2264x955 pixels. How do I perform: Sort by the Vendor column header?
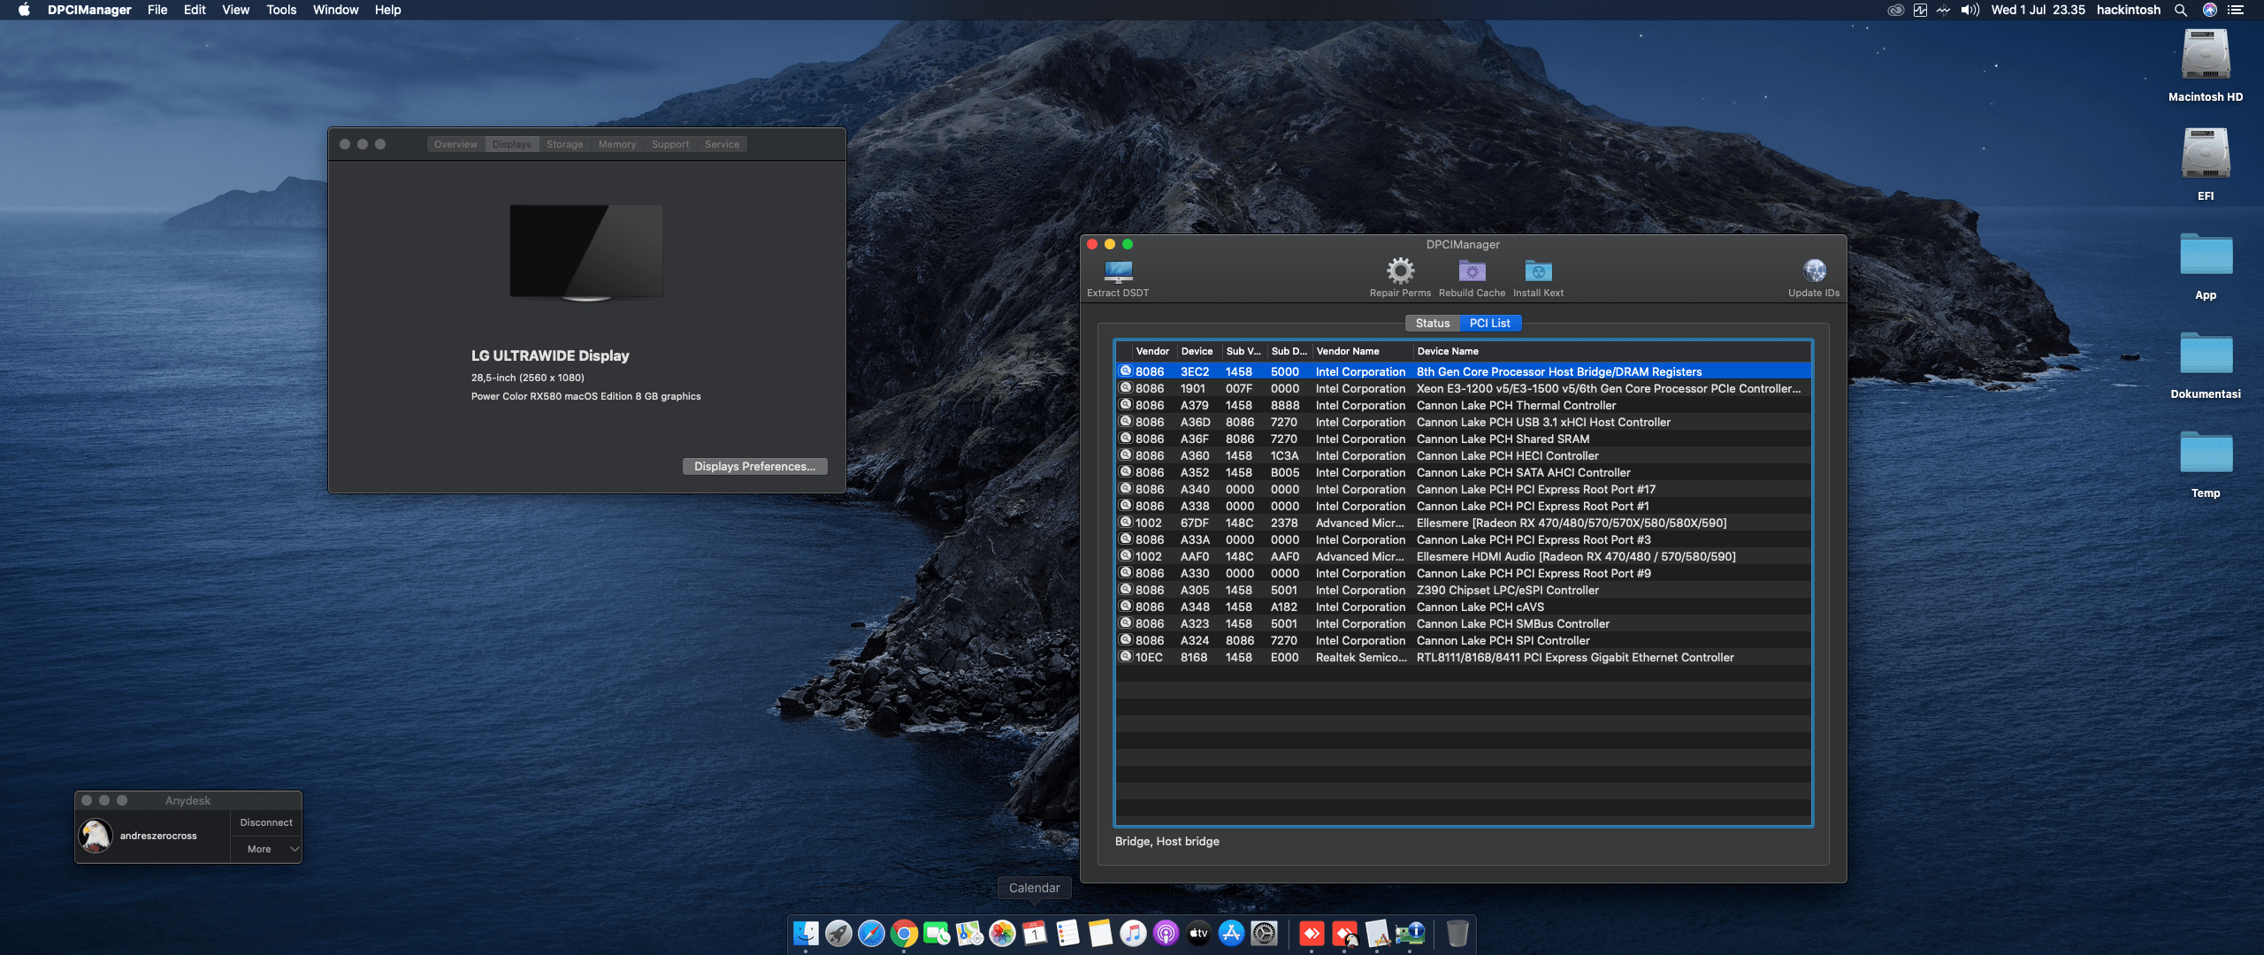coord(1153,351)
